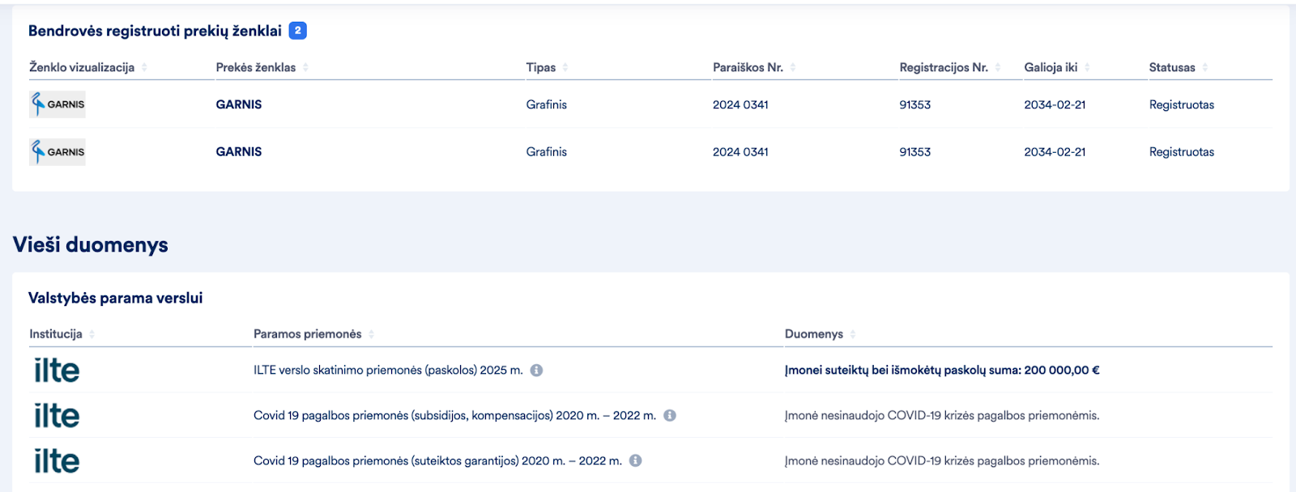Click Bendrovės registruoti prekių ženklai heading
1296x492 pixels.
[x=155, y=31]
